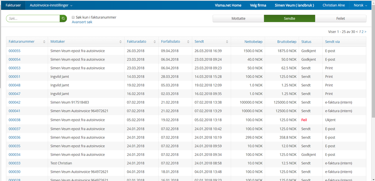Click the sort arrows on Fakturadato column
375x181 pixels.
click(x=155, y=42)
